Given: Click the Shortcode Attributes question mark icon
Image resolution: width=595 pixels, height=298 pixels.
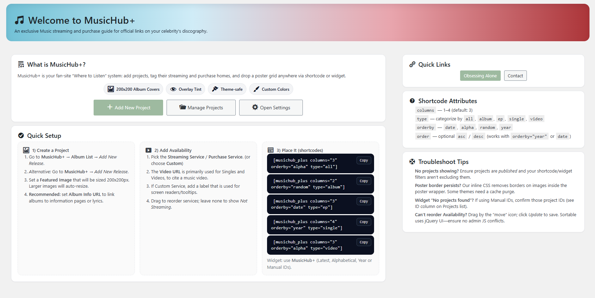Looking at the screenshot, I should click(x=412, y=101).
